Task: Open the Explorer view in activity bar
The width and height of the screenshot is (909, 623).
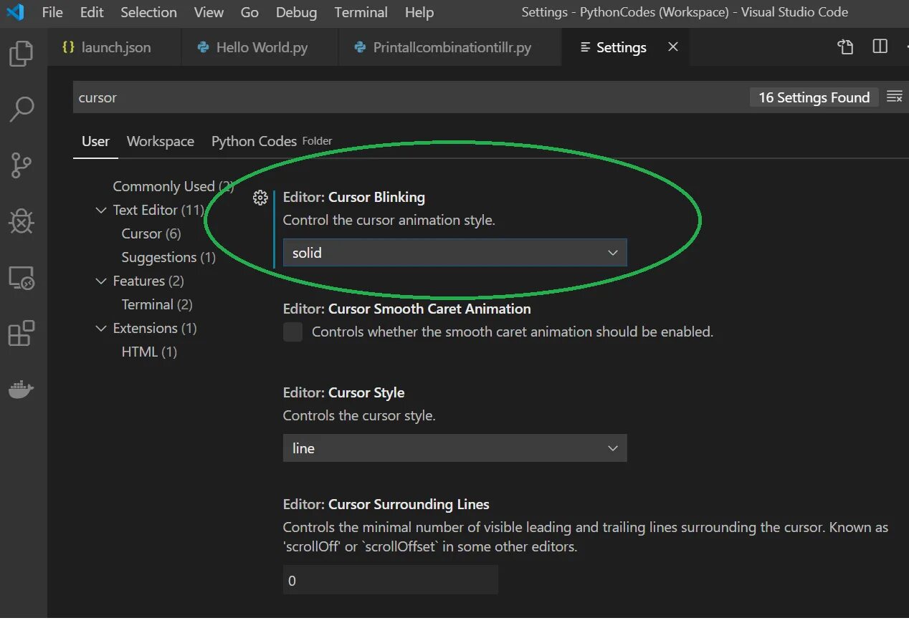Action: tap(21, 54)
